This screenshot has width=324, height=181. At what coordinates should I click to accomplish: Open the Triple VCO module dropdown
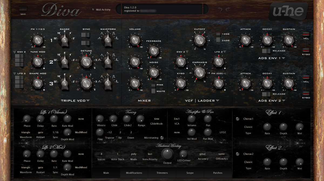(x=88, y=101)
